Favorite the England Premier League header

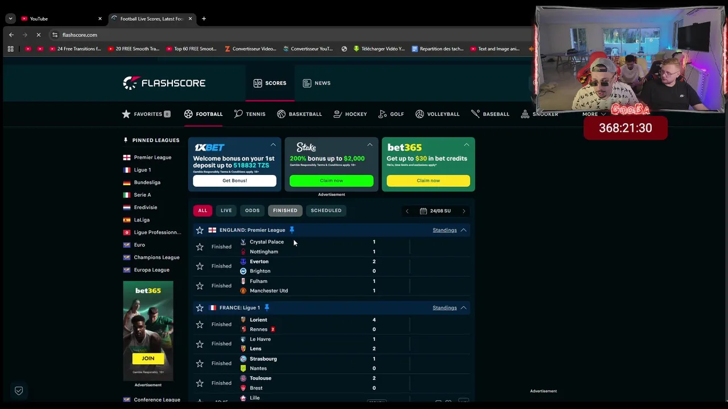[200, 230]
